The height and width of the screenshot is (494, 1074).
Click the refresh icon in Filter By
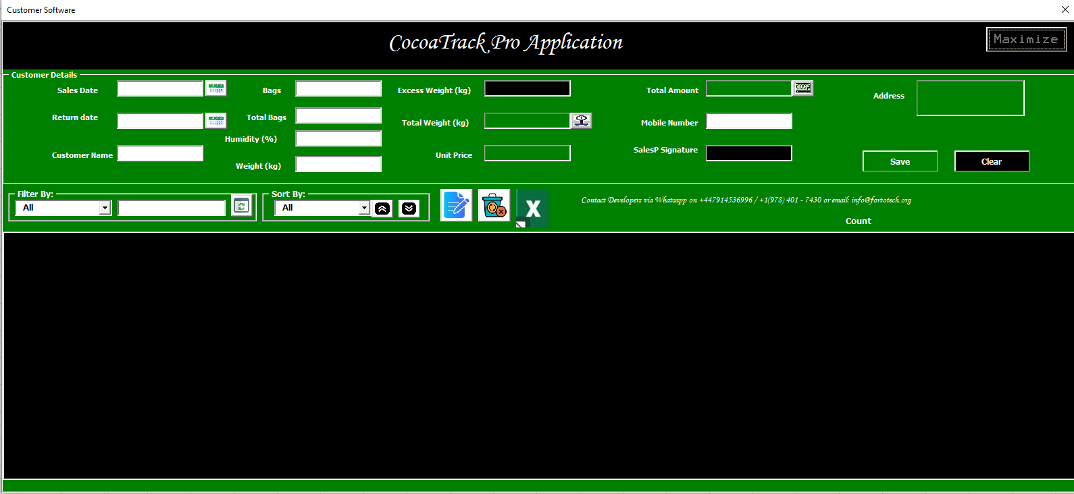pos(241,207)
